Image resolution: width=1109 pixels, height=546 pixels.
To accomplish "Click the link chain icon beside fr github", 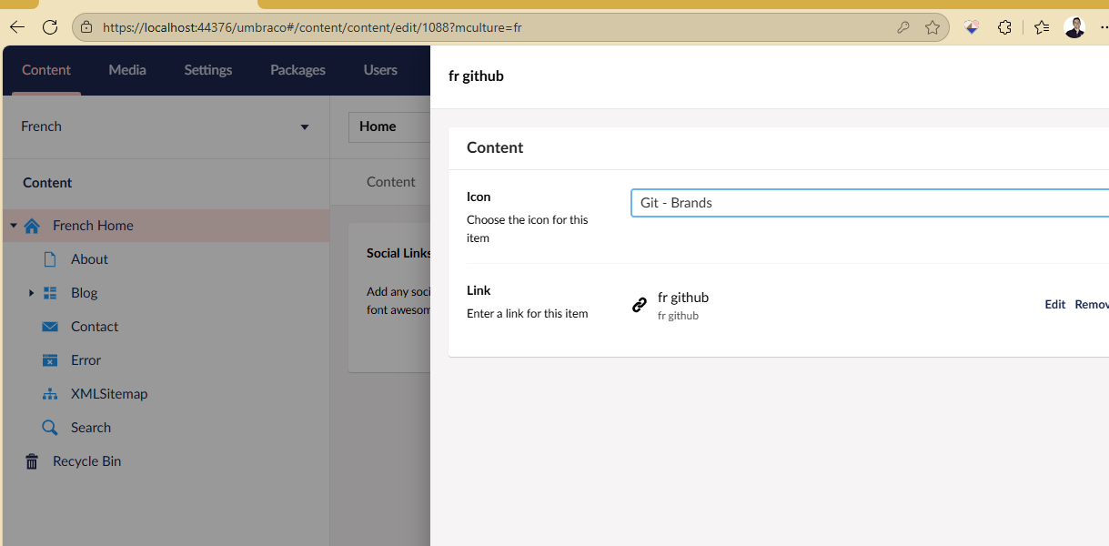I will 640,305.
